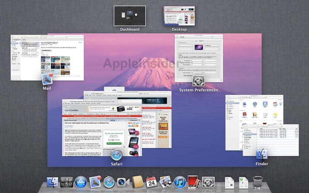Image resolution: width=309 pixels, height=193 pixels.
Task: Open iTunes music note icon
Action: point(180,182)
